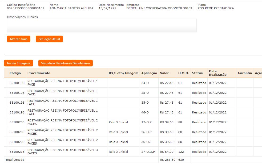The width and height of the screenshot is (262, 165).
Task: Select the 24-O application cell
Action: click(x=145, y=83)
